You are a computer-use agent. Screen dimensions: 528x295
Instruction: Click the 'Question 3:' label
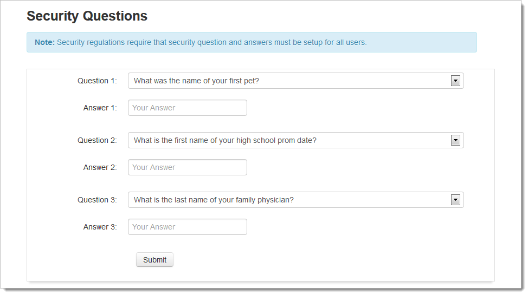tap(97, 200)
